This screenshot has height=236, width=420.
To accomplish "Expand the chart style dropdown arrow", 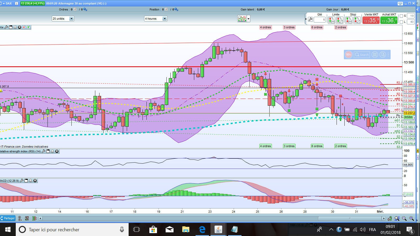I will click(x=248, y=19).
